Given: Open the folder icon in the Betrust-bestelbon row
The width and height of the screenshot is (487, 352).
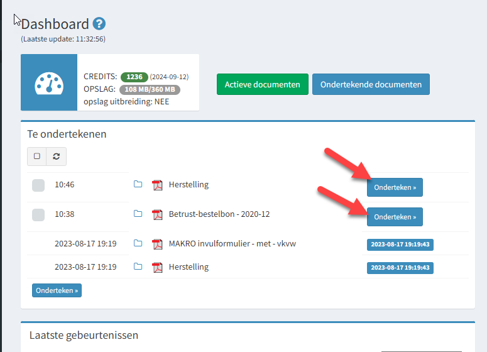Looking at the screenshot, I should point(138,214).
